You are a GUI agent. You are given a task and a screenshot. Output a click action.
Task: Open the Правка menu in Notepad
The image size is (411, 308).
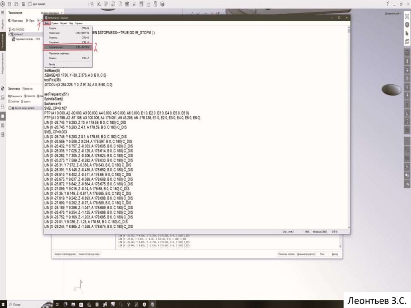[x=55, y=23]
